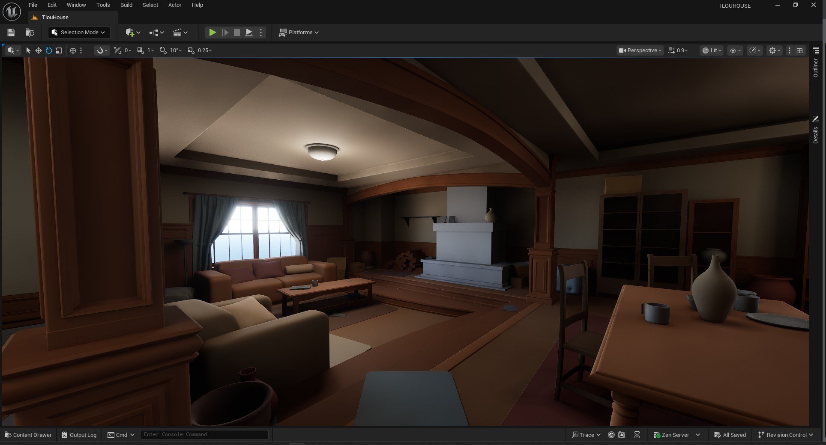The height and width of the screenshot is (445, 826).
Task: Activate the Translate move tool
Action: pos(39,50)
